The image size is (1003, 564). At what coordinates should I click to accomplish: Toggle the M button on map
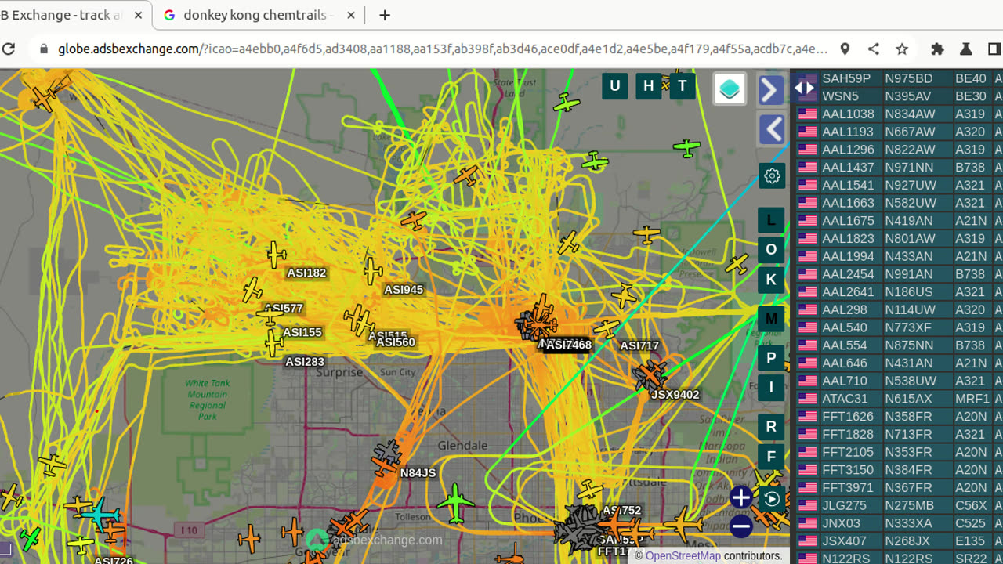[771, 319]
